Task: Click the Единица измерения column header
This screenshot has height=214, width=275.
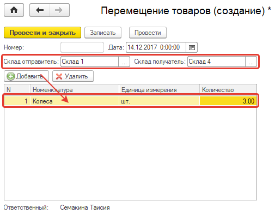Action: (x=159, y=90)
